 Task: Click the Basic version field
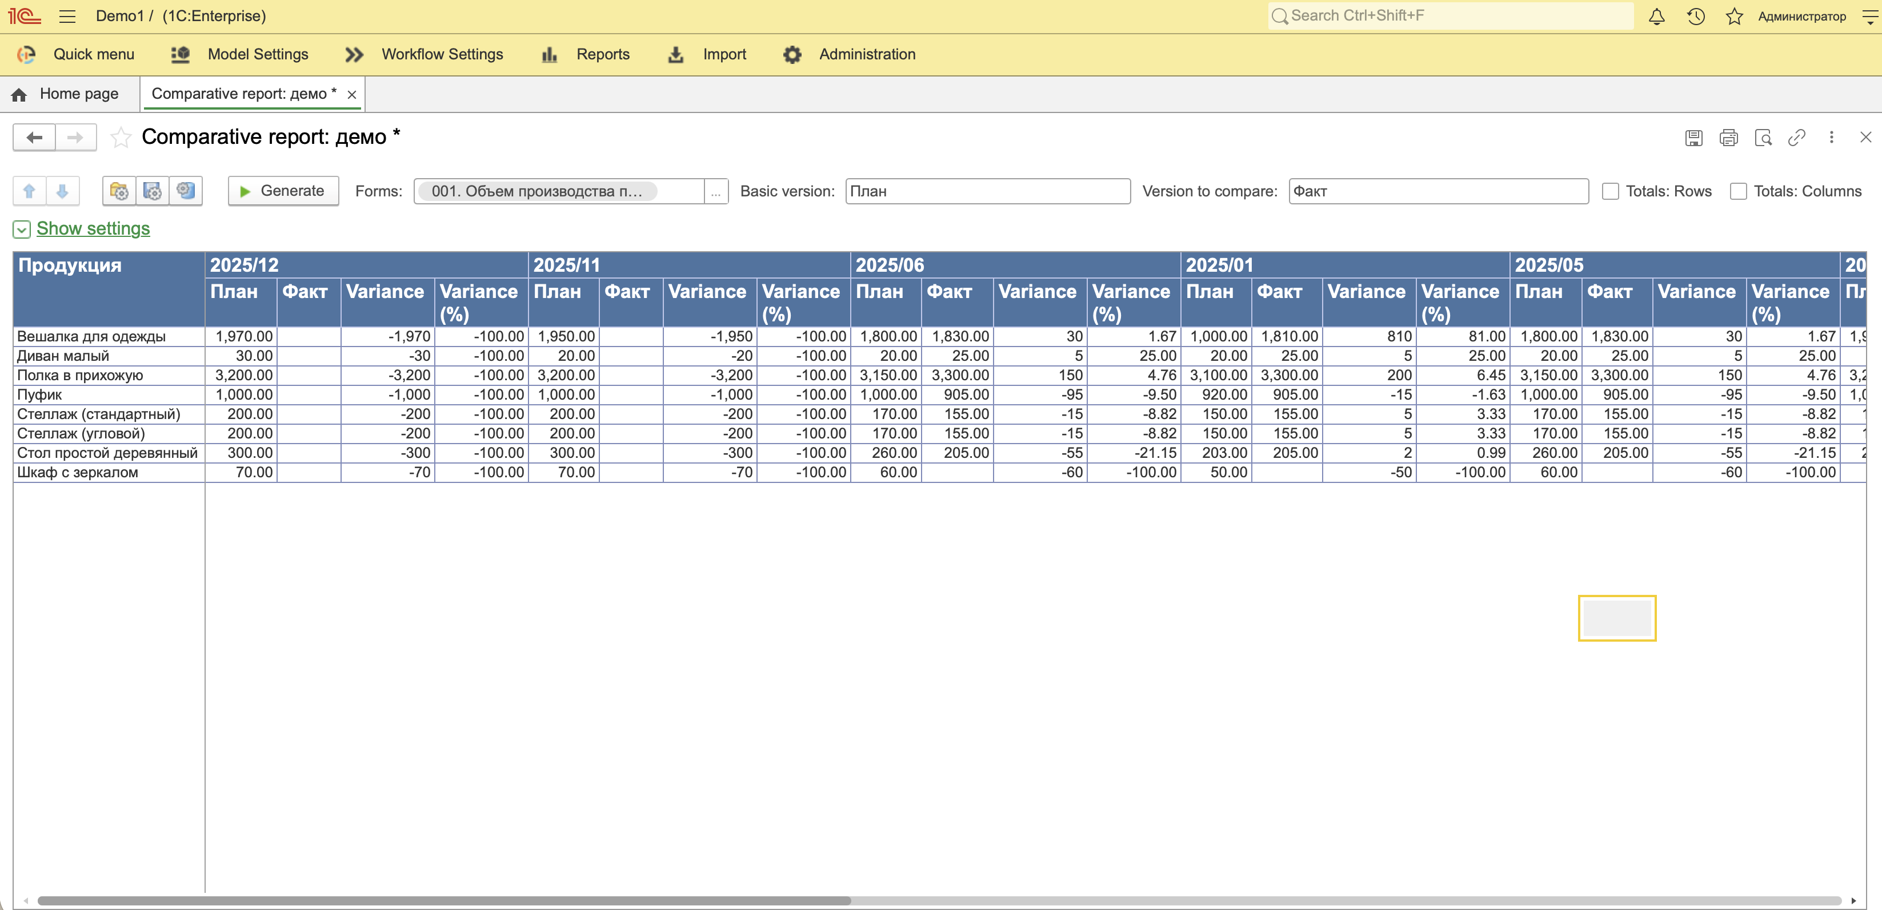point(988,192)
